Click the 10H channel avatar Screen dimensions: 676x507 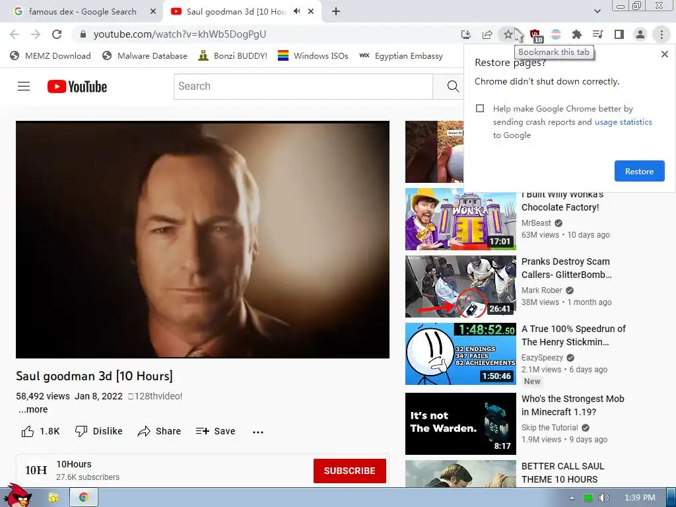[x=36, y=470]
